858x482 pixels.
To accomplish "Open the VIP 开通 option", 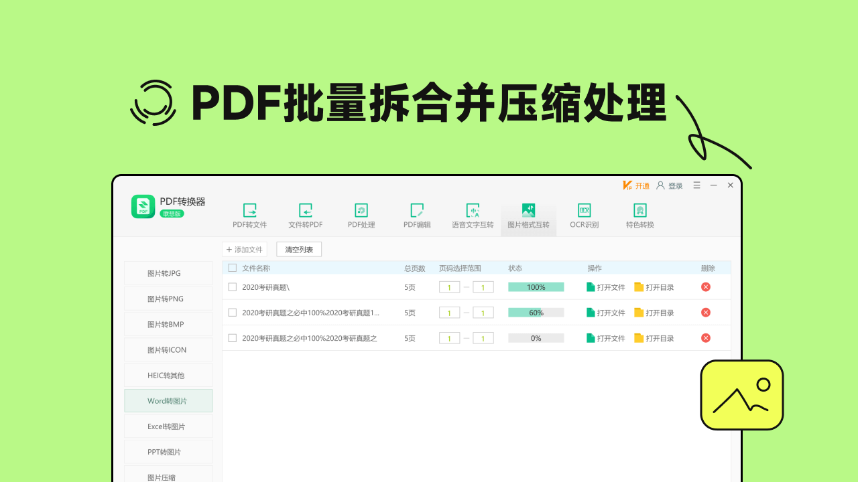I will [635, 185].
